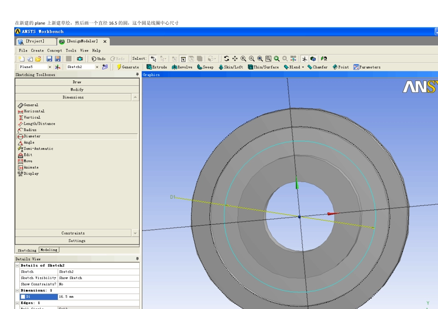438x309 pixels.
Task: Open the Concept menu
Action: coord(54,51)
